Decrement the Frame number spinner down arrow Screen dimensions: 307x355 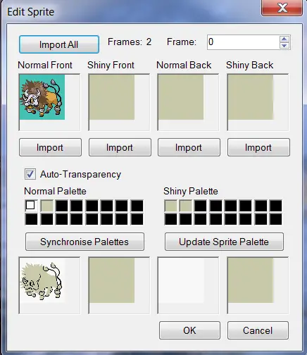click(x=284, y=45)
